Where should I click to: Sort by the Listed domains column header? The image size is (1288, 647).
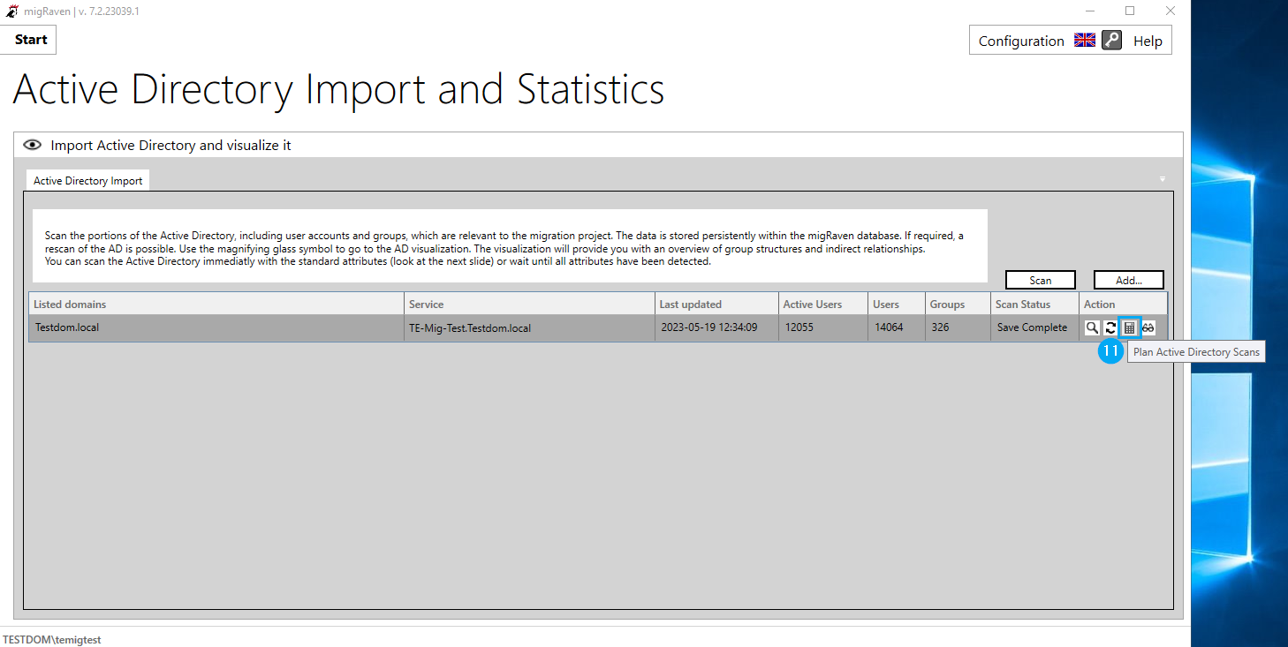216,304
